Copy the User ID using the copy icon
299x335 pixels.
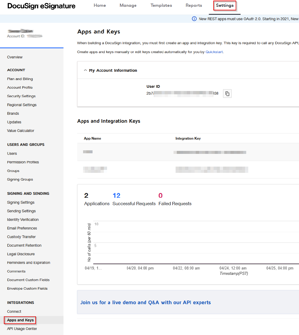click(227, 93)
